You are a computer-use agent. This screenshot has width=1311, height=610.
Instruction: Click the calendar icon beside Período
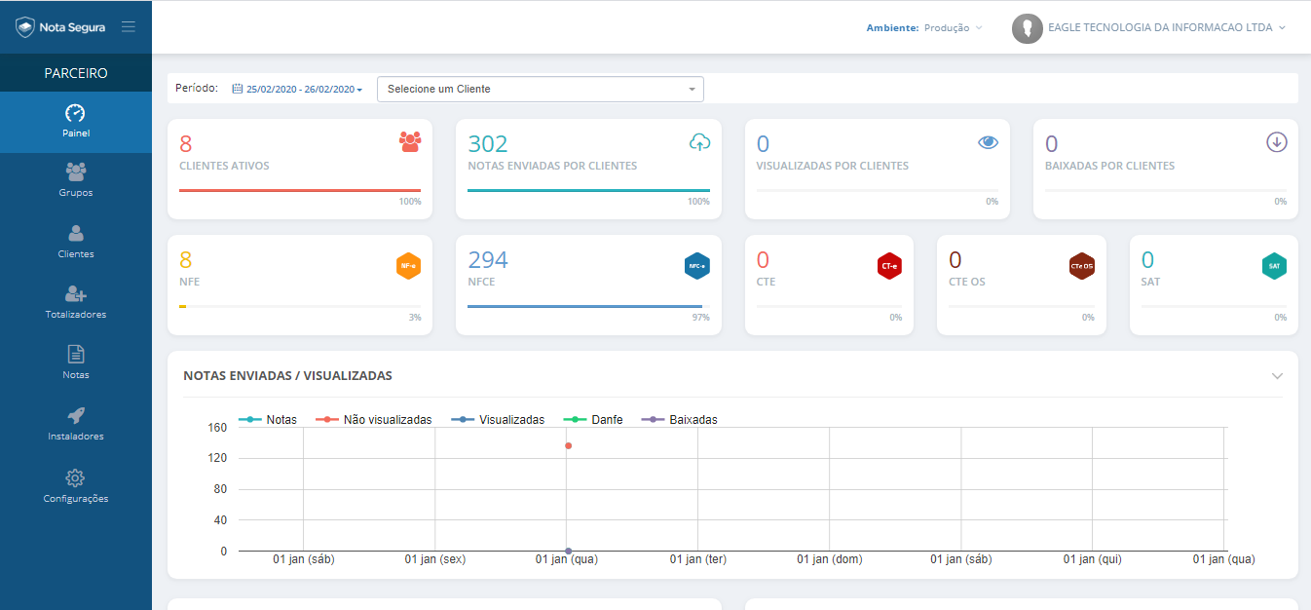click(237, 89)
